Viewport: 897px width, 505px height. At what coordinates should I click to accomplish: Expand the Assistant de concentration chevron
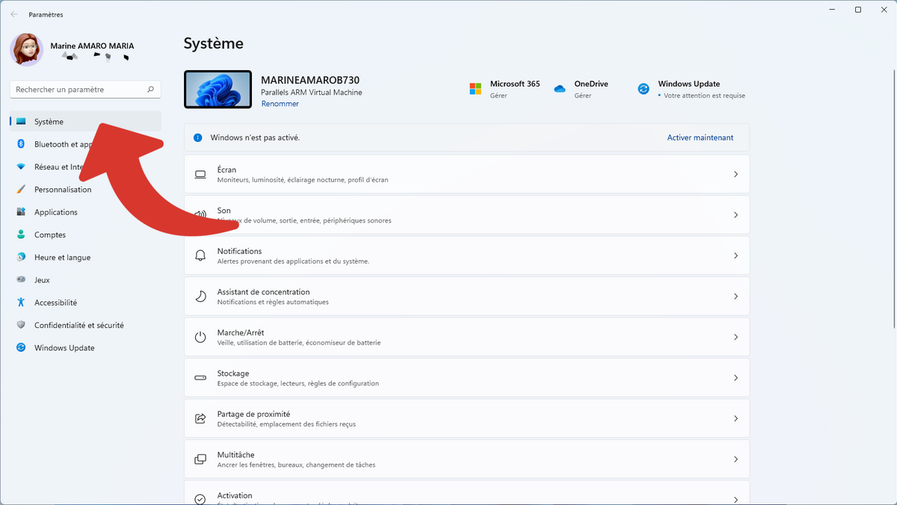(x=736, y=297)
